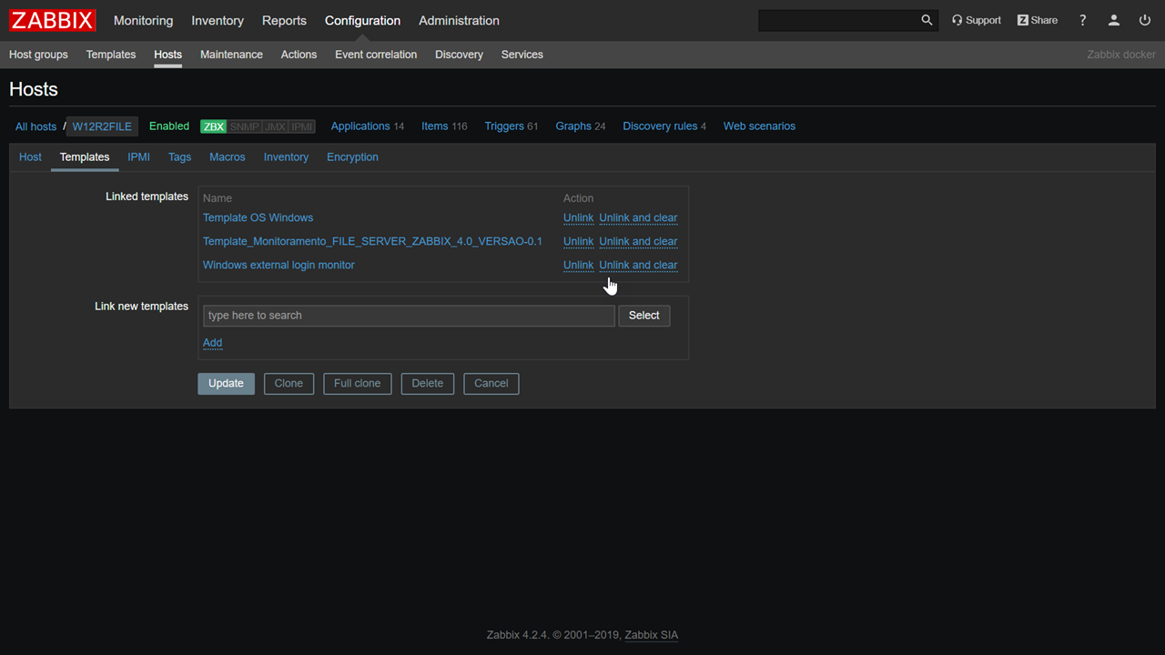This screenshot has width=1165, height=655.
Task: Open the Support page
Action: click(976, 20)
